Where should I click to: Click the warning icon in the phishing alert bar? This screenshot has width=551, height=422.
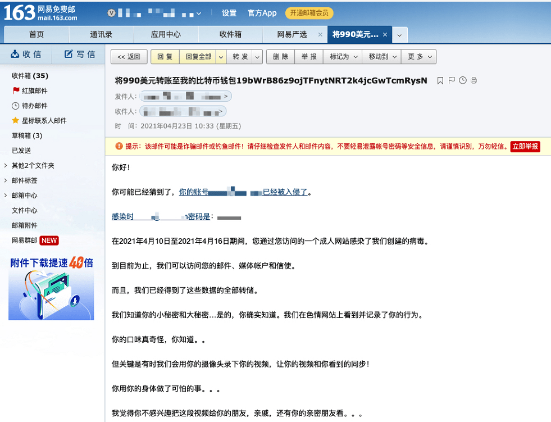[119, 146]
